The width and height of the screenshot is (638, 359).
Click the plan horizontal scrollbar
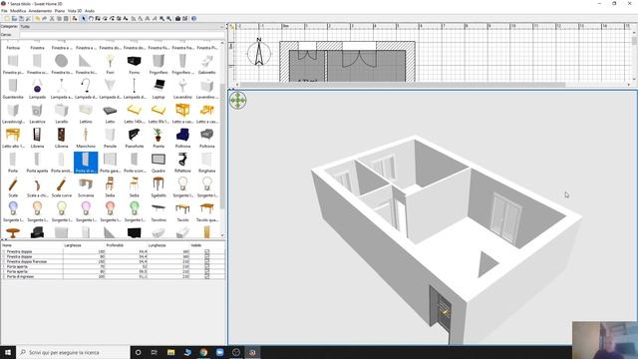(403, 85)
